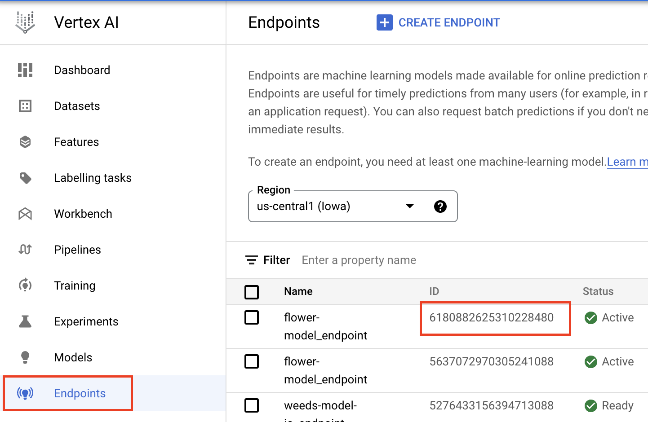Open the region help tooltip
The height and width of the screenshot is (422, 648).
coord(440,207)
